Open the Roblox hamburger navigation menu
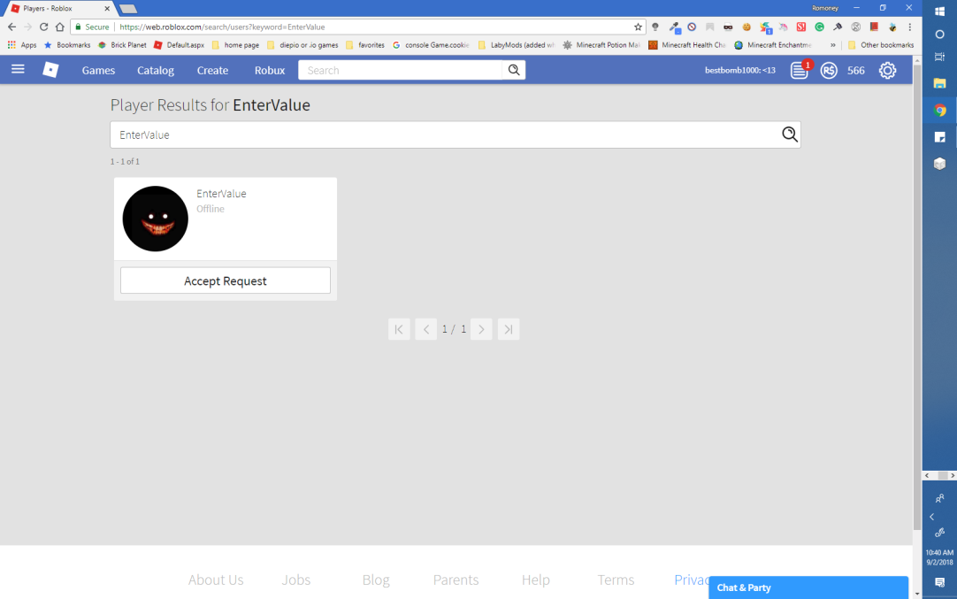This screenshot has height=599, width=957. coord(18,70)
